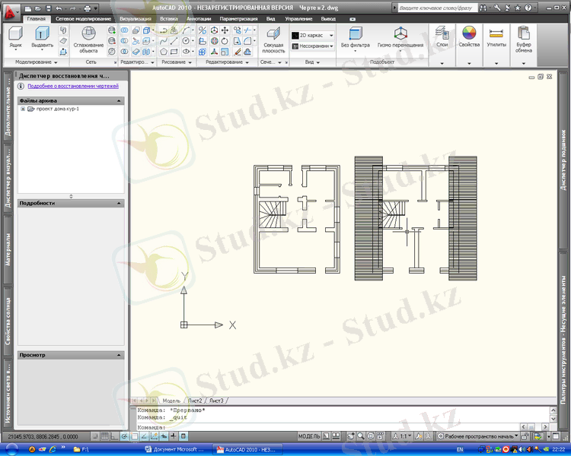Click the Свойства color wheel icon
The image size is (571, 456).
click(x=470, y=33)
